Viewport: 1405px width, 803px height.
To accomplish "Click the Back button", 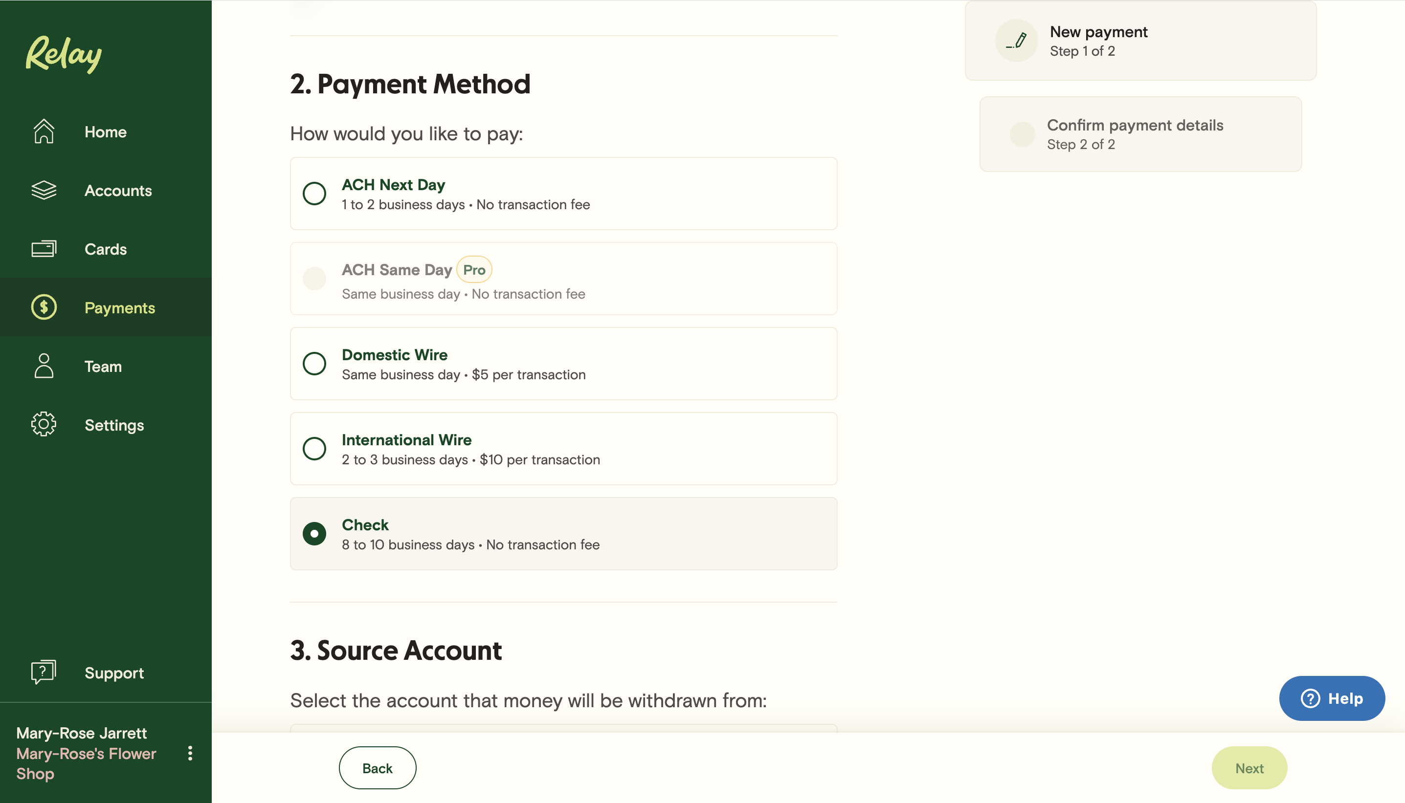I will tap(377, 767).
